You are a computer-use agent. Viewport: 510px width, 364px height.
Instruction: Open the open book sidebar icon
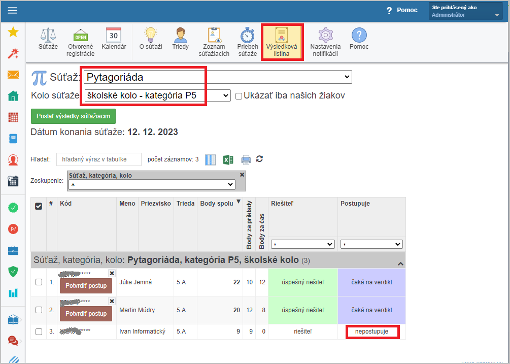pyautogui.click(x=13, y=320)
